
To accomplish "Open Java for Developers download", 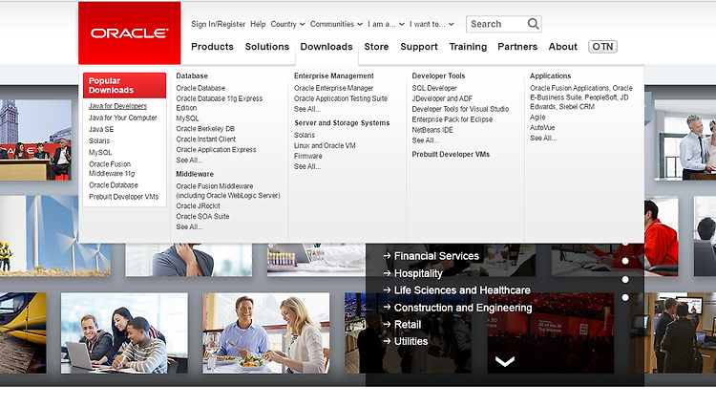I will (x=117, y=106).
